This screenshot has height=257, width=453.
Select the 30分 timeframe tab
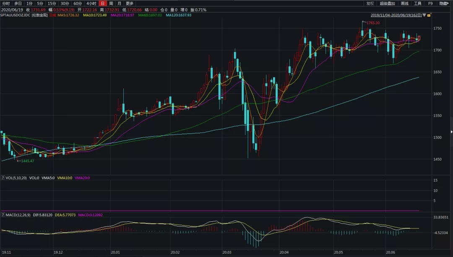point(65,3)
